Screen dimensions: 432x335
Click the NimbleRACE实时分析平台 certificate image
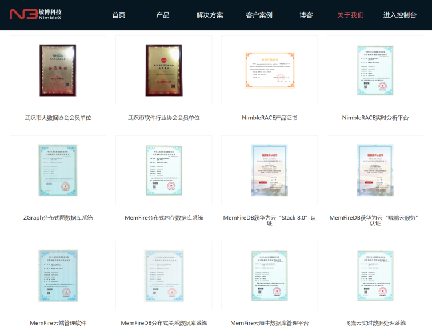point(375,70)
